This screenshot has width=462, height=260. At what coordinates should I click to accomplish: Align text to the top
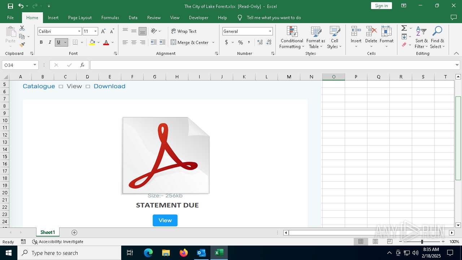tap(125, 31)
